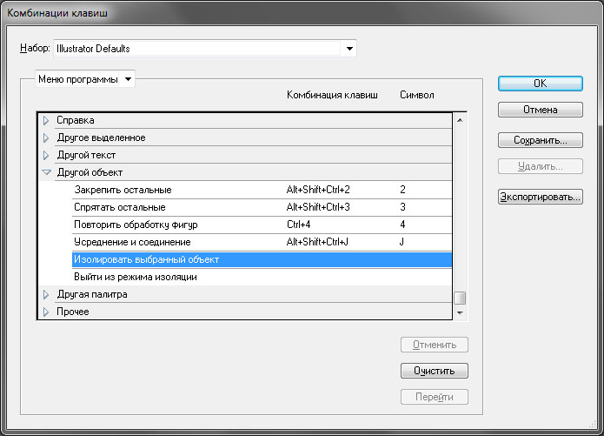Expand the Справка category
Screen dimensions: 604x436
(46, 120)
